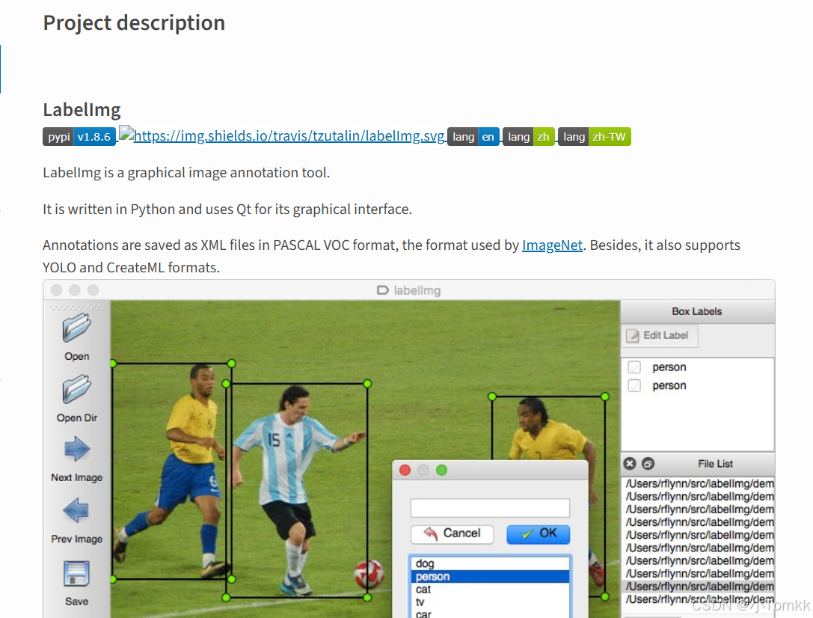813x618 pixels.
Task: Click the Open Dir folder icon
Action: [77, 389]
